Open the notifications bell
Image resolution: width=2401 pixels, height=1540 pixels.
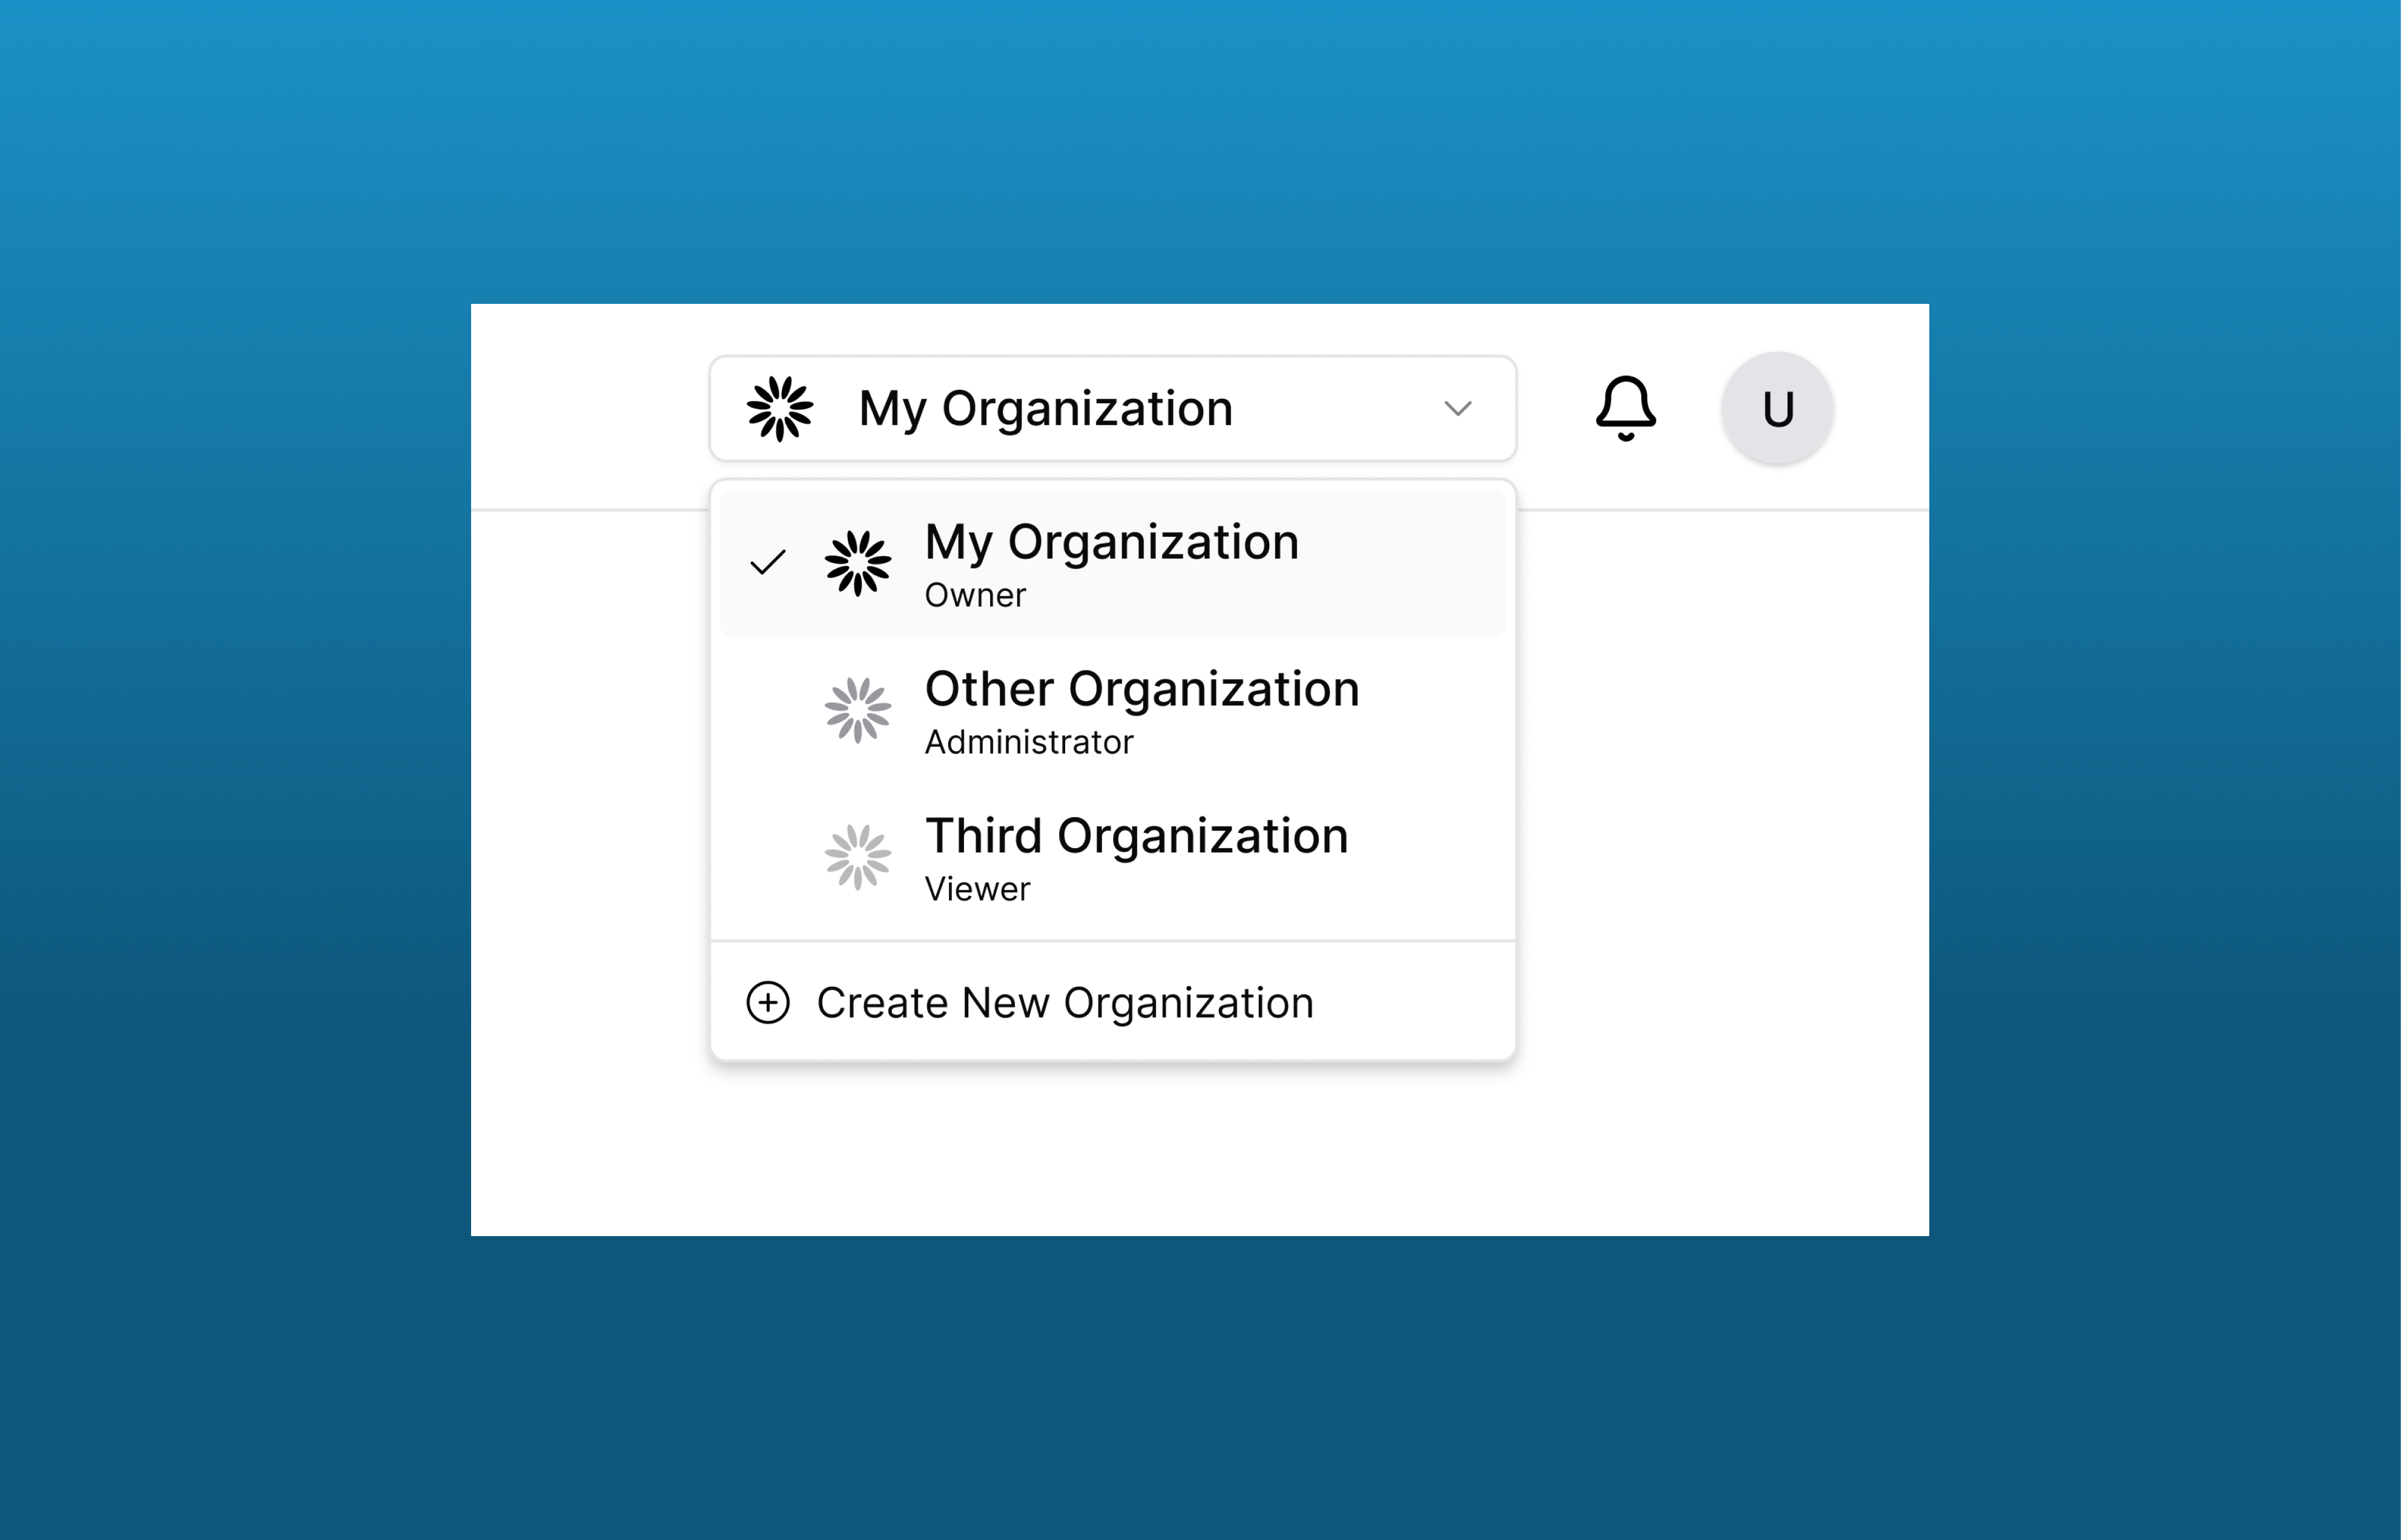(x=1625, y=408)
